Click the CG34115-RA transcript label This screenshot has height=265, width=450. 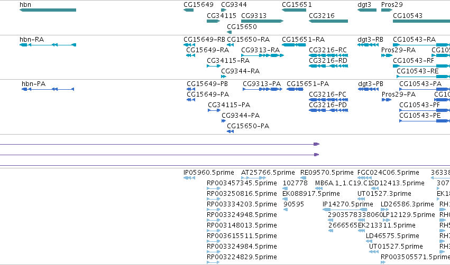[x=228, y=61]
